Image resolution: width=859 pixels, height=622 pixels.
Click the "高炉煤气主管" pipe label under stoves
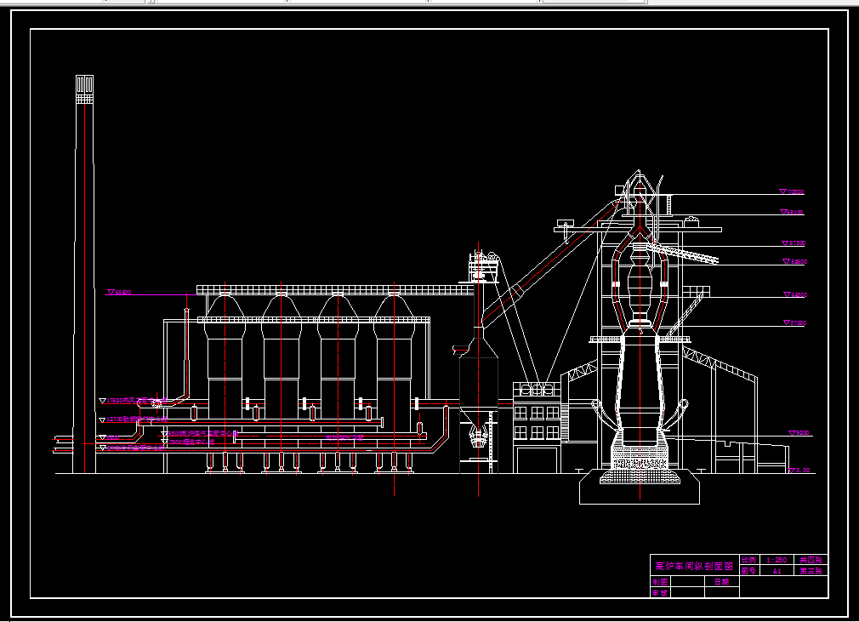click(x=344, y=437)
